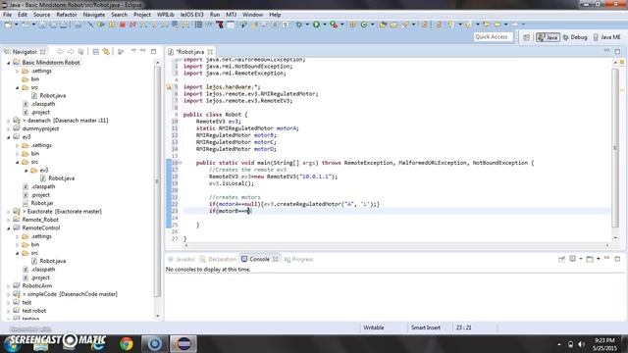Expand the dasenach project node
Image resolution: width=628 pixels, height=353 pixels.
pos(9,121)
